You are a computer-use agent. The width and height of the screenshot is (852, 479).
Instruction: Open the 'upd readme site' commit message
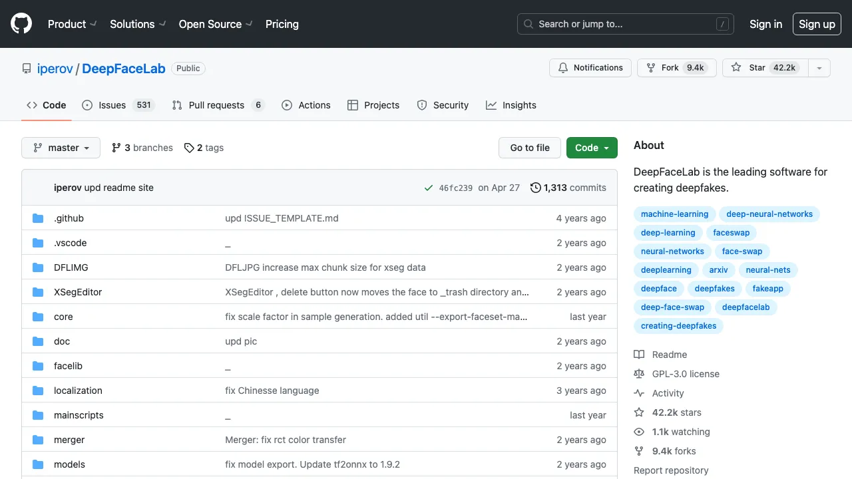coord(119,188)
